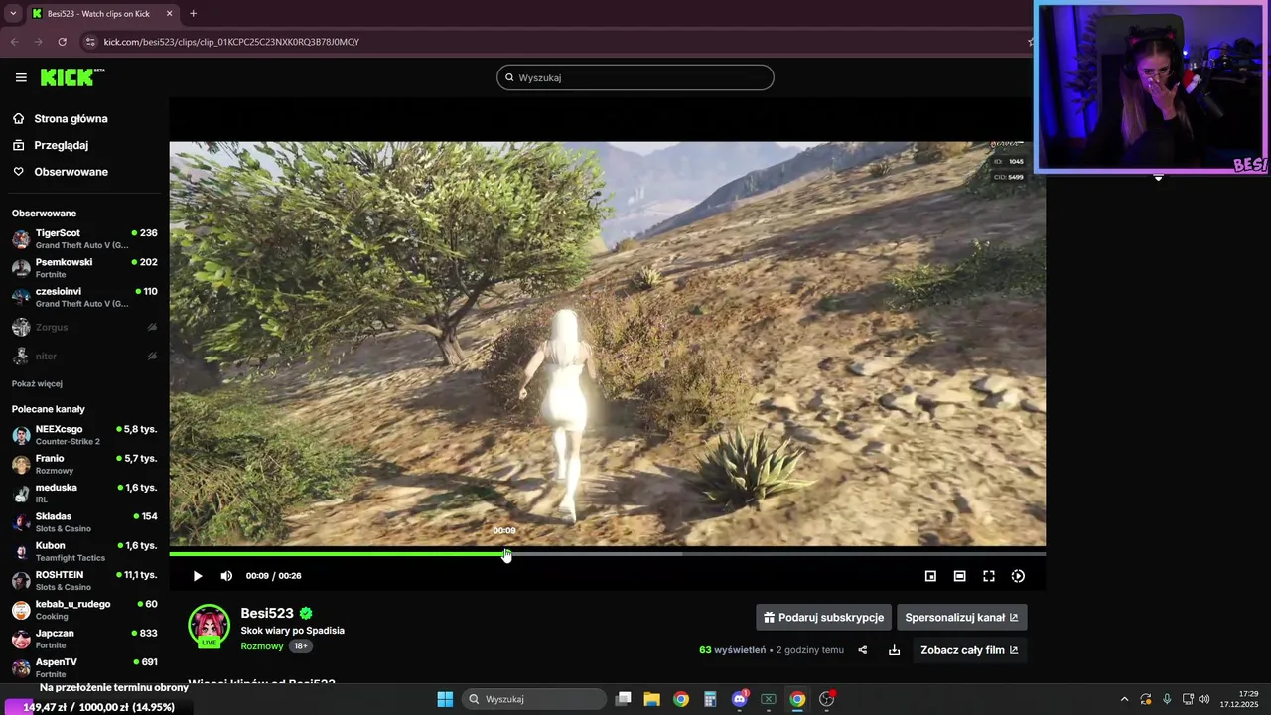Open Japczan recommended channel
Viewport: 1271px width, 715px height.
pos(83,639)
